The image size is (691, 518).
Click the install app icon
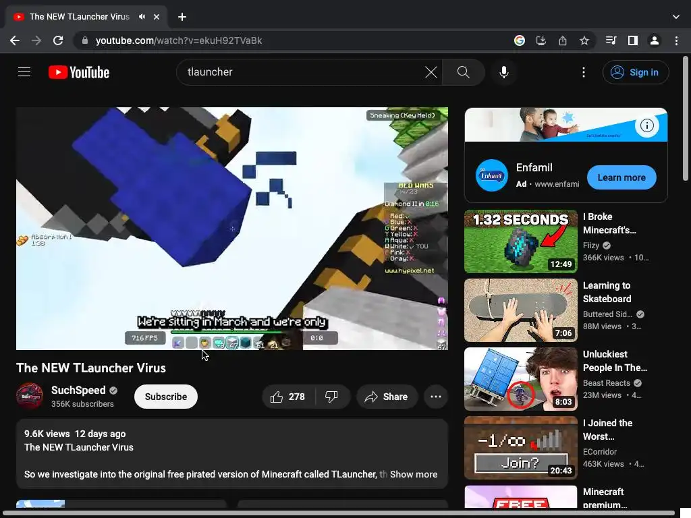pyautogui.click(x=541, y=40)
